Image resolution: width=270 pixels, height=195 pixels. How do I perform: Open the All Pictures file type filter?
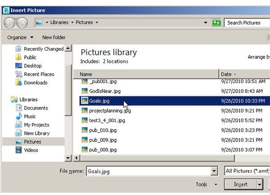[247, 171]
